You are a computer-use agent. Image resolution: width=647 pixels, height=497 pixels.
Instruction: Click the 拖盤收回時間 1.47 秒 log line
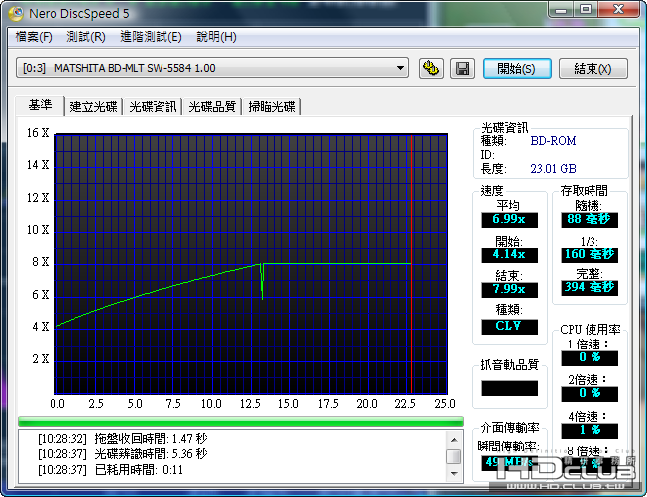tap(123, 438)
